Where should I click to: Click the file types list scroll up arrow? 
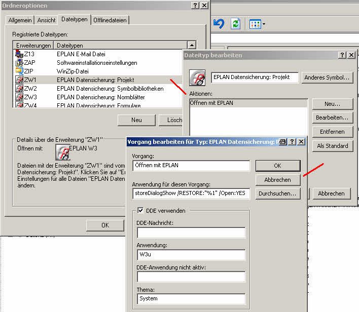[x=192, y=45]
